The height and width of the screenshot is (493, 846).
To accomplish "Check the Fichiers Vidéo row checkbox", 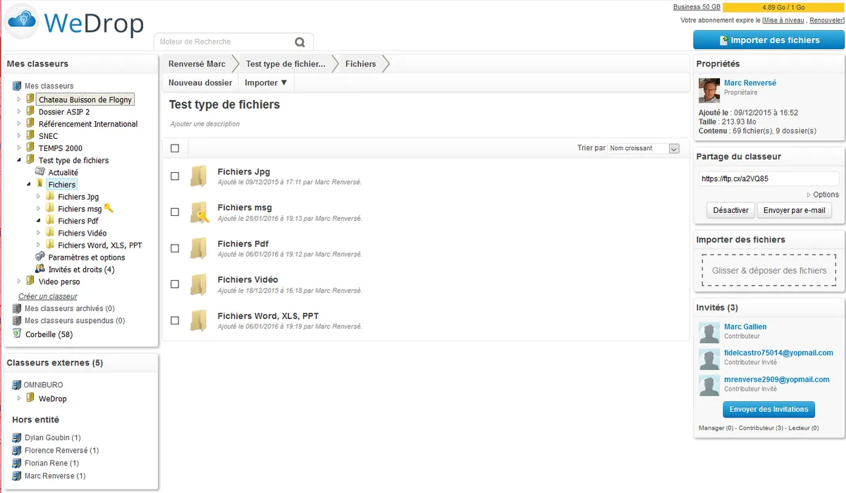I will 175,284.
